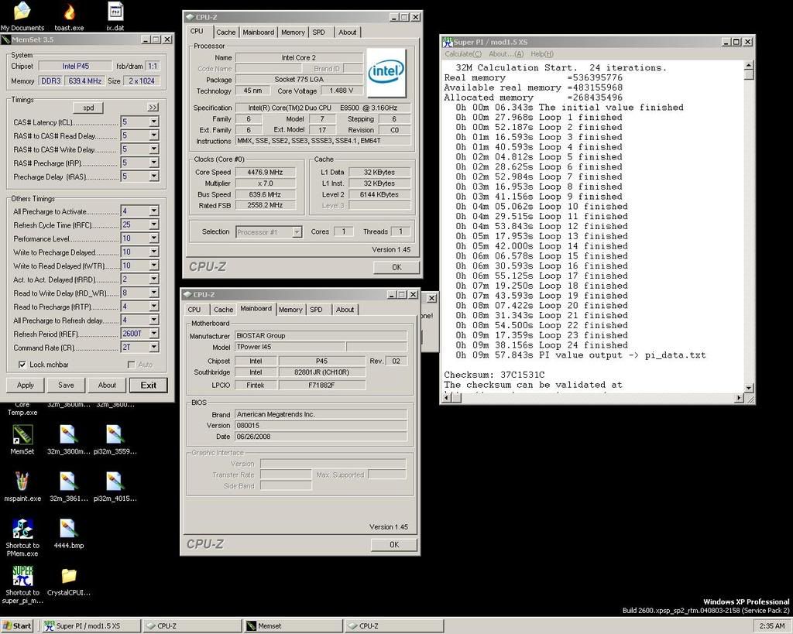Select the 32m_3861 image file icon
Screen dimensions: 793x634
(68, 481)
